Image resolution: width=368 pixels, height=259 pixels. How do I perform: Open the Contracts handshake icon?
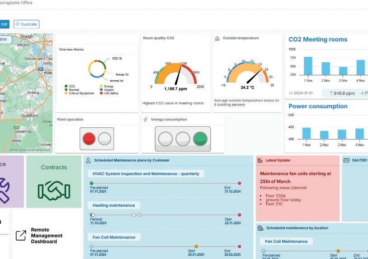coord(54,190)
